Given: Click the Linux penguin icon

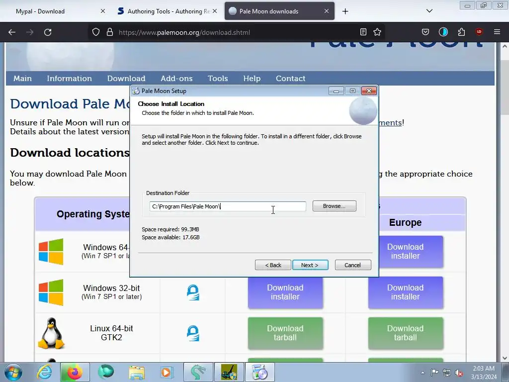Looking at the screenshot, I should click(51, 333).
